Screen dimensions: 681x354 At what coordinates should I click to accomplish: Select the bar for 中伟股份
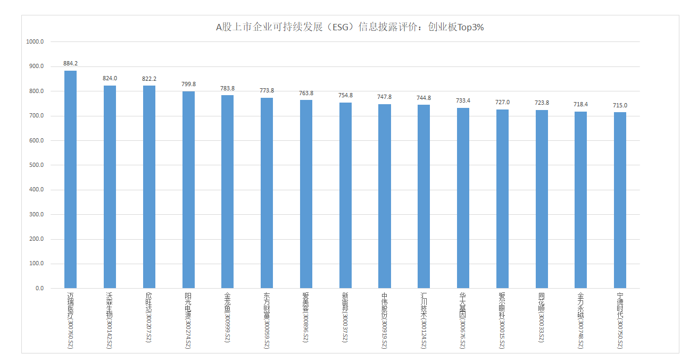385,196
